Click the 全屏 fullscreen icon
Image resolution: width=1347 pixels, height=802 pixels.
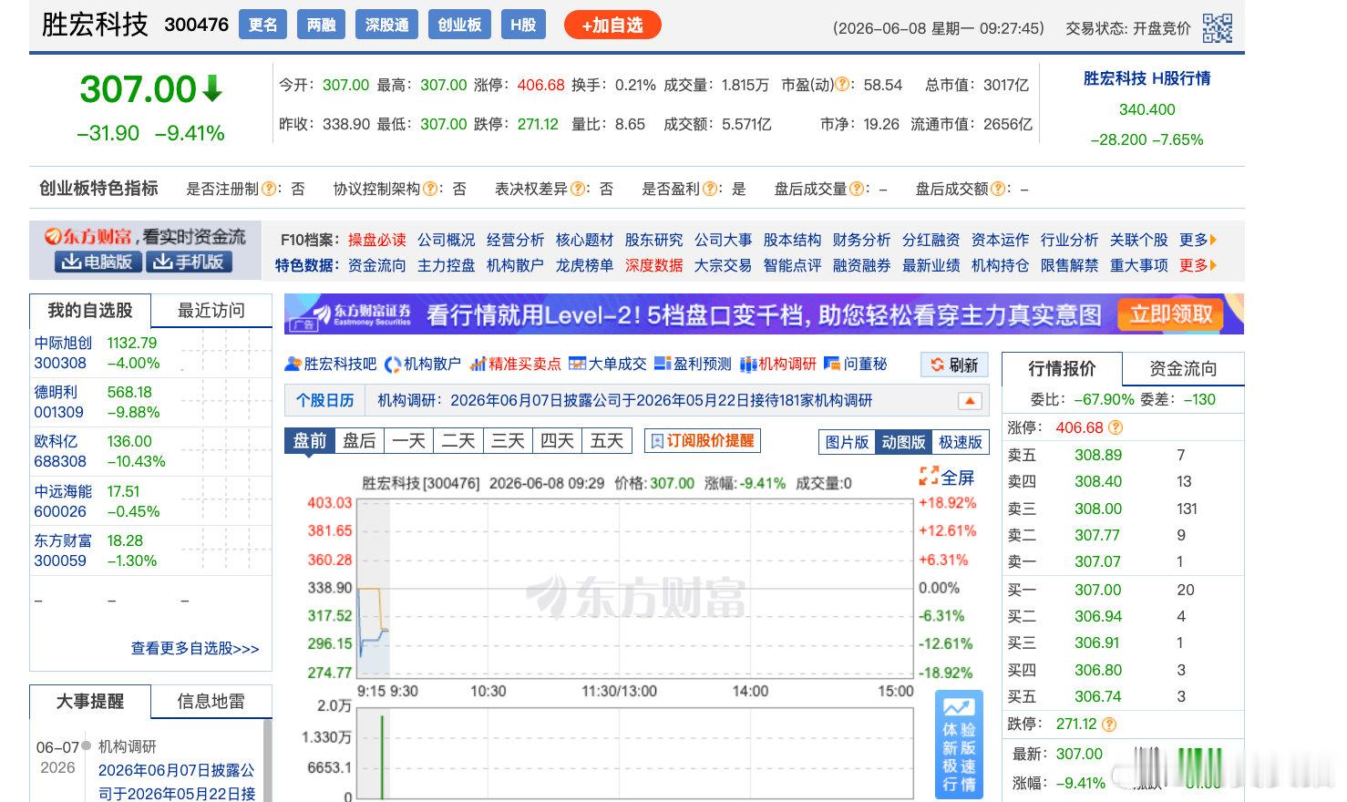coord(928,477)
